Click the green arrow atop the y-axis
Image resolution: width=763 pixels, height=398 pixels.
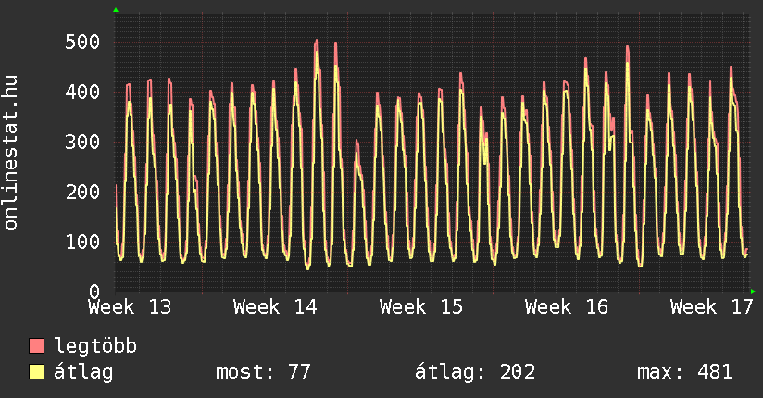point(116,10)
